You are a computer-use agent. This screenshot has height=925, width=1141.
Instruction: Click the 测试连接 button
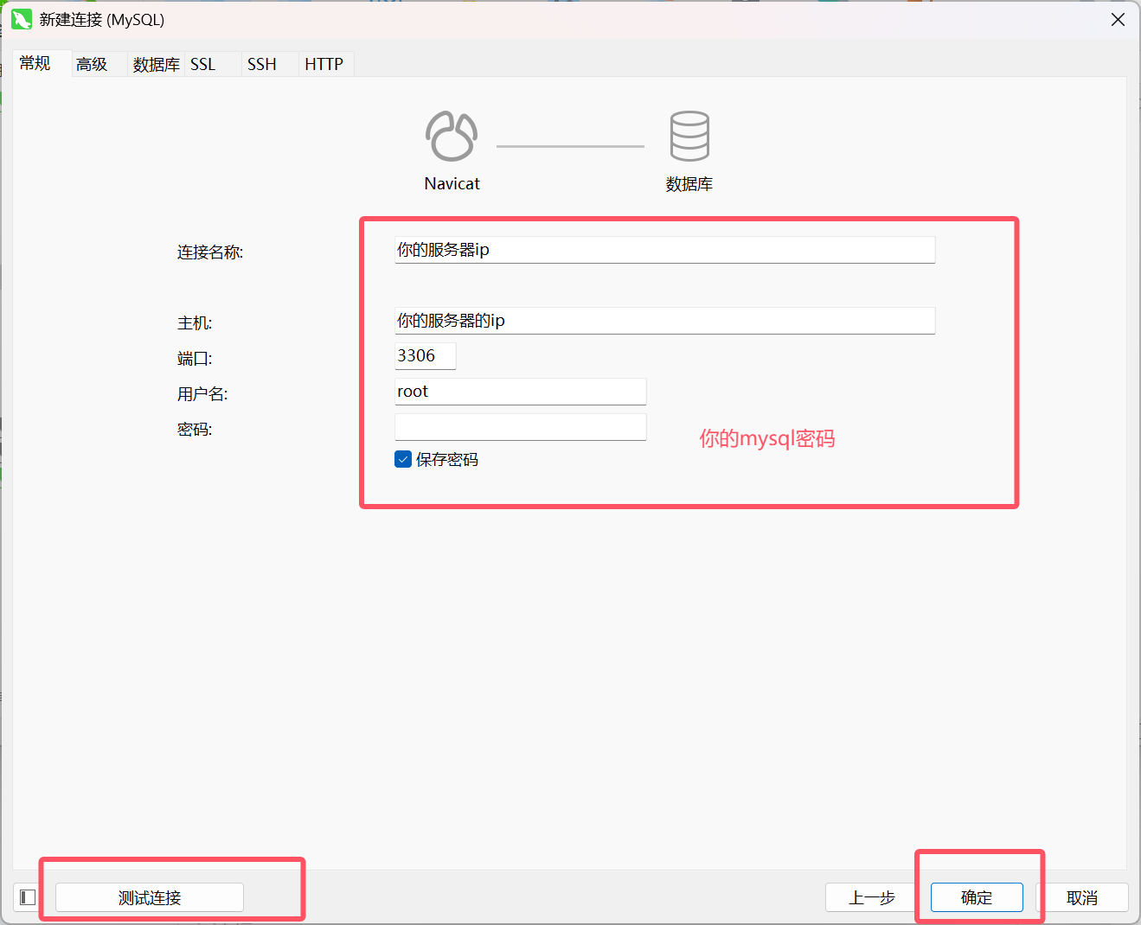(149, 897)
